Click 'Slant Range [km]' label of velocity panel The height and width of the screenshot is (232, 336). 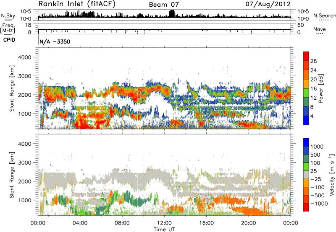(x=12, y=175)
